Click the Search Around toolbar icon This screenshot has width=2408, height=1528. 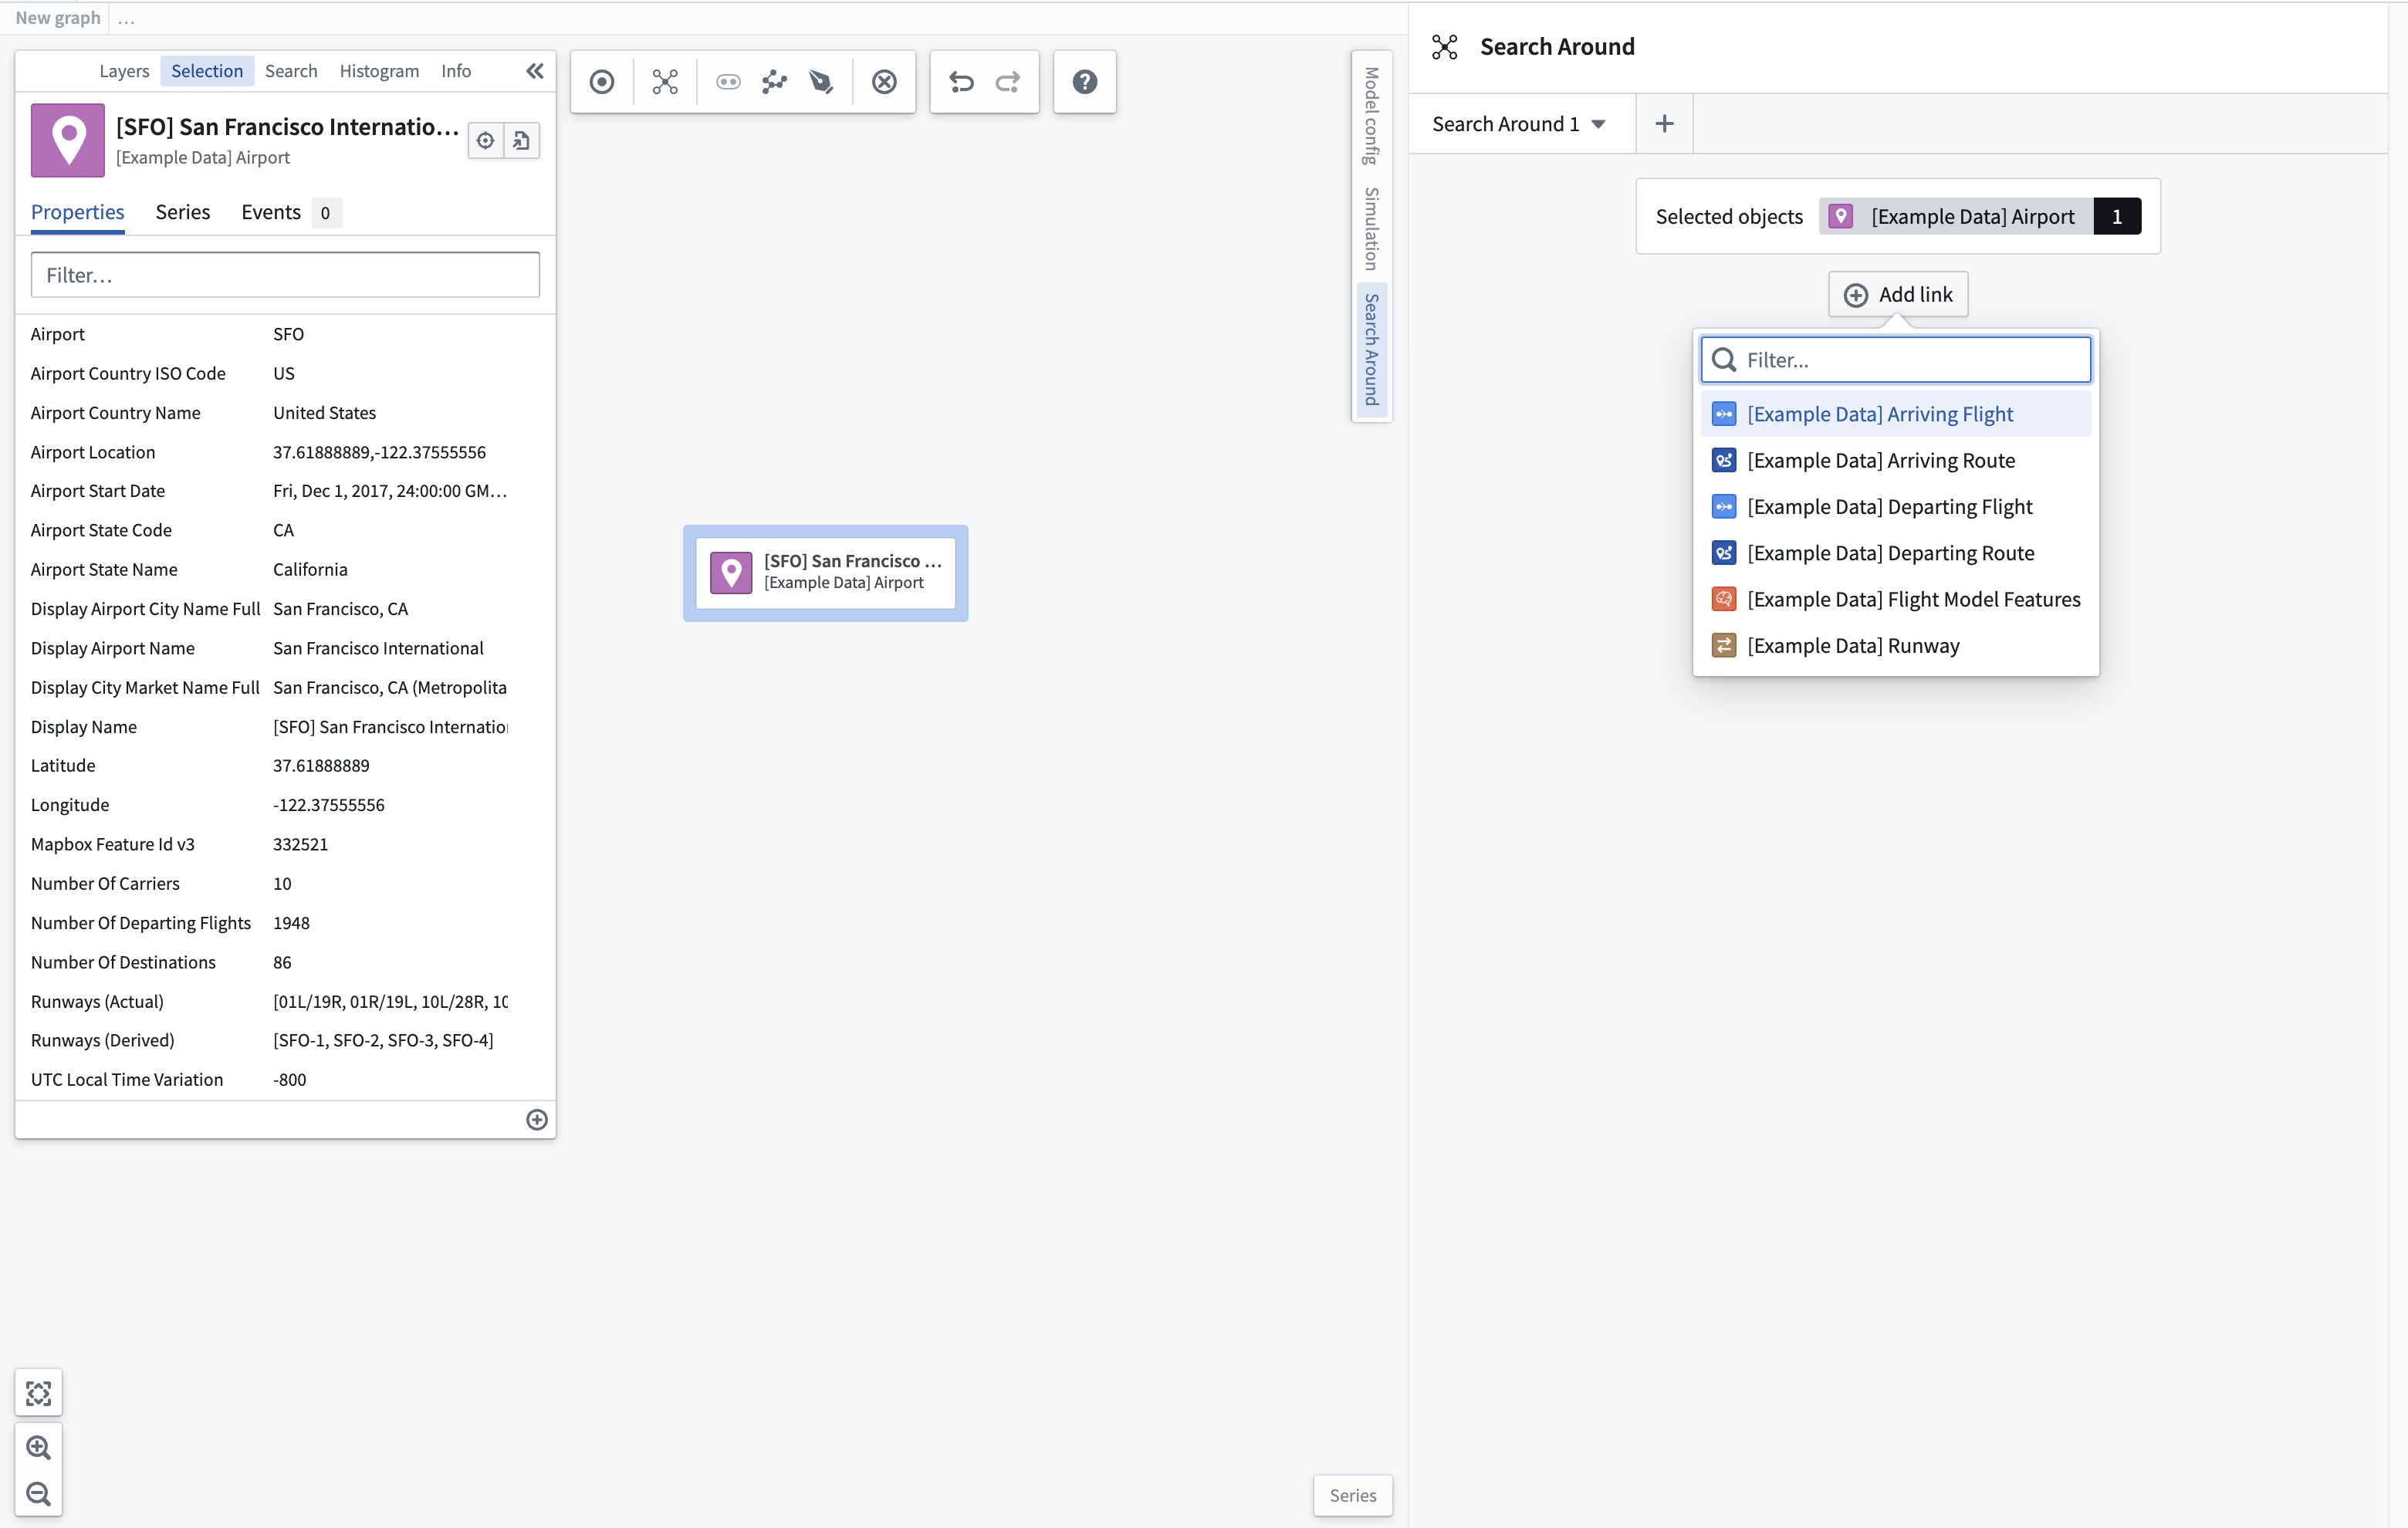point(665,82)
